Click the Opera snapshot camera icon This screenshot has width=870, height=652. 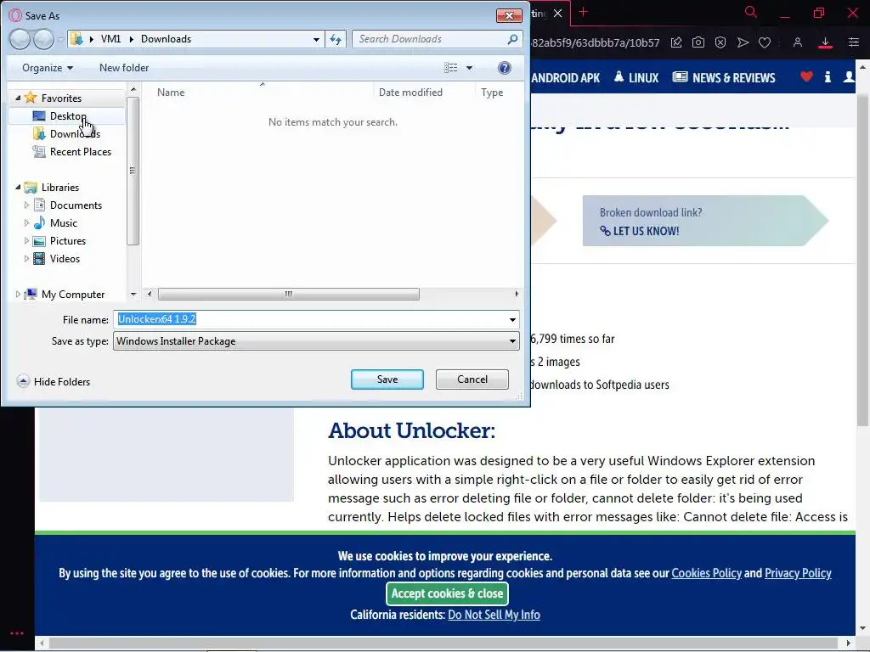(x=698, y=42)
